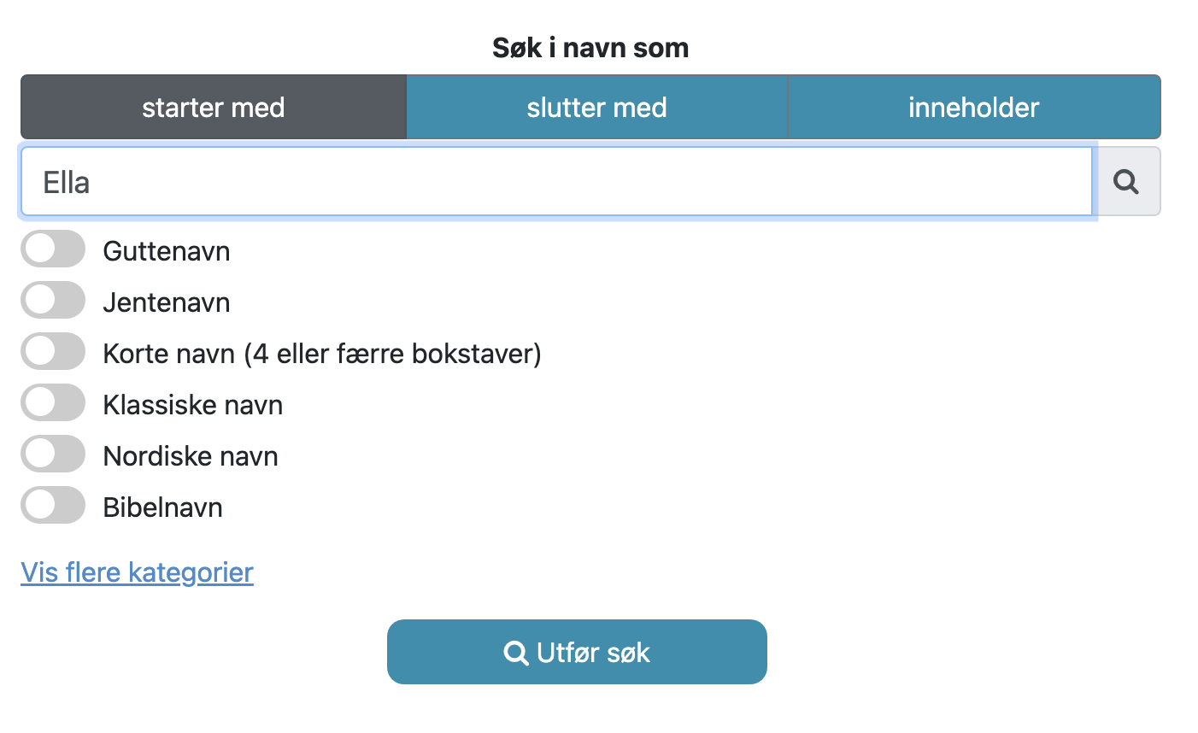
Task: Enable the Guttenavn switch
Action: 53,249
